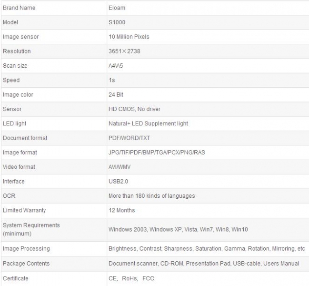
Task: Click the Image format label
Action: (x=20, y=153)
